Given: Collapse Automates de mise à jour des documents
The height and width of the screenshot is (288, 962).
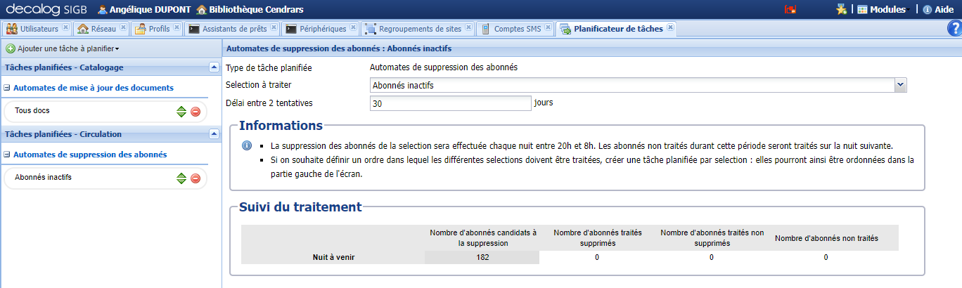Looking at the screenshot, I should coord(7,88).
